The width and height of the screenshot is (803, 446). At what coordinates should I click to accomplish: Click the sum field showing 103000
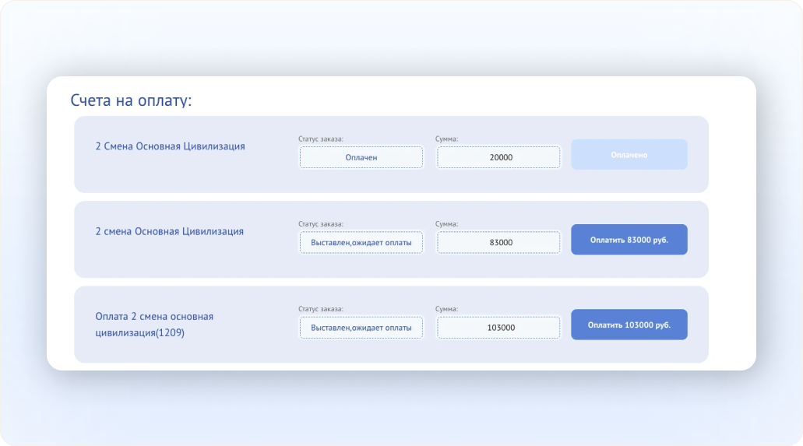(498, 327)
